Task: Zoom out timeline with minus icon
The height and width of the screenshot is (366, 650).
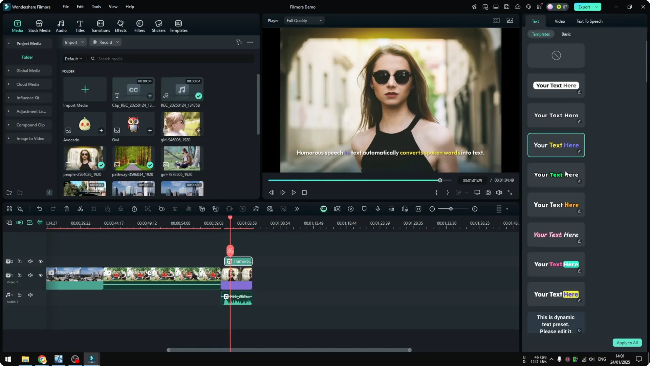Action: tap(432, 209)
